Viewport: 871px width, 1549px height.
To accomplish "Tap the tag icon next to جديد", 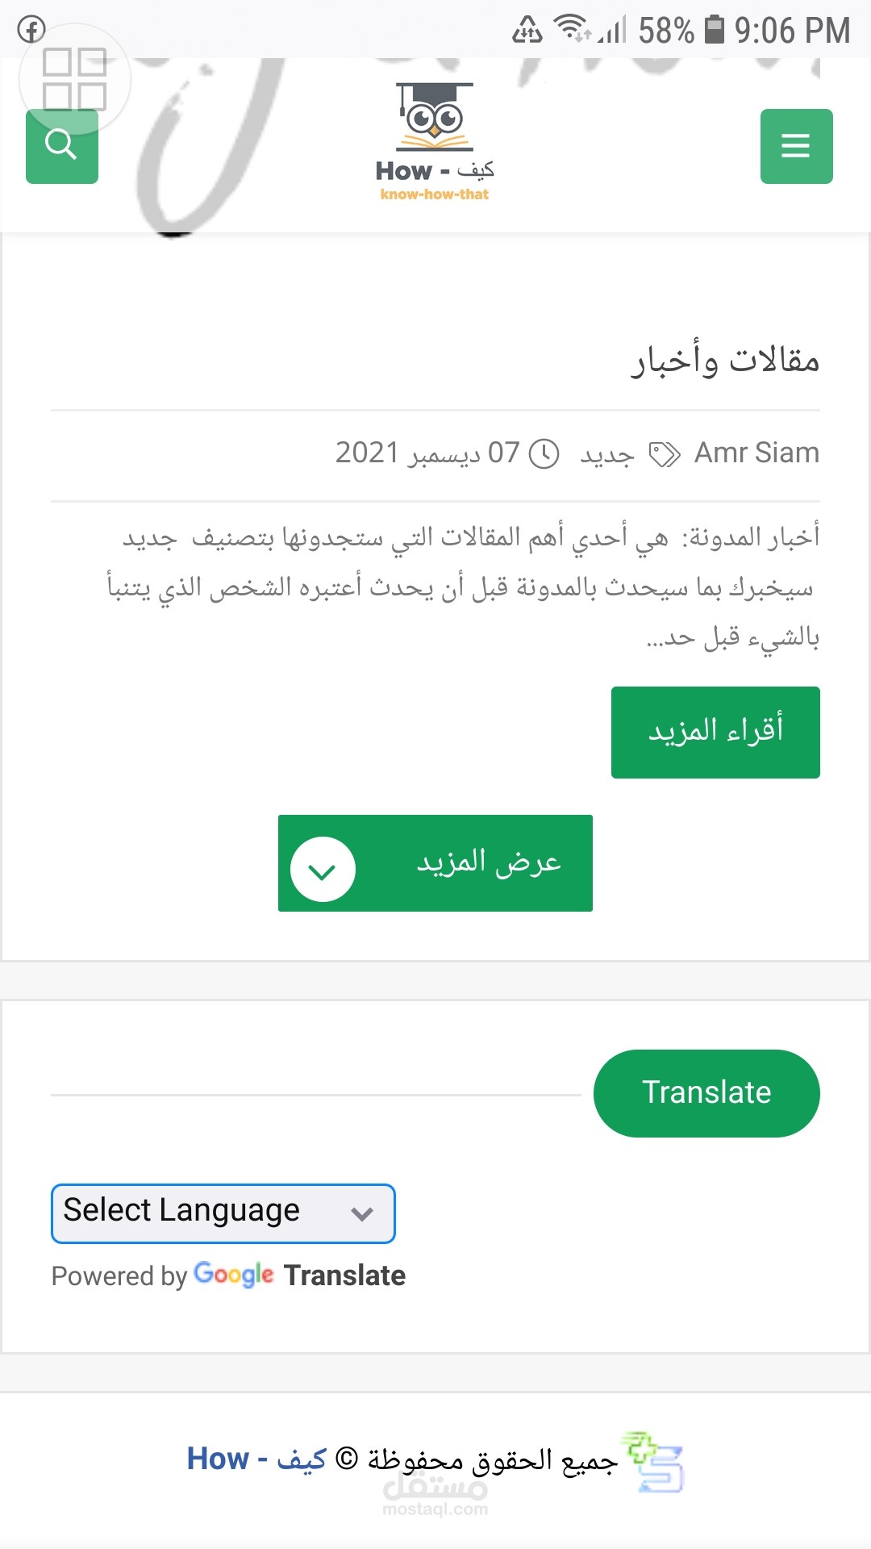I will (665, 454).
